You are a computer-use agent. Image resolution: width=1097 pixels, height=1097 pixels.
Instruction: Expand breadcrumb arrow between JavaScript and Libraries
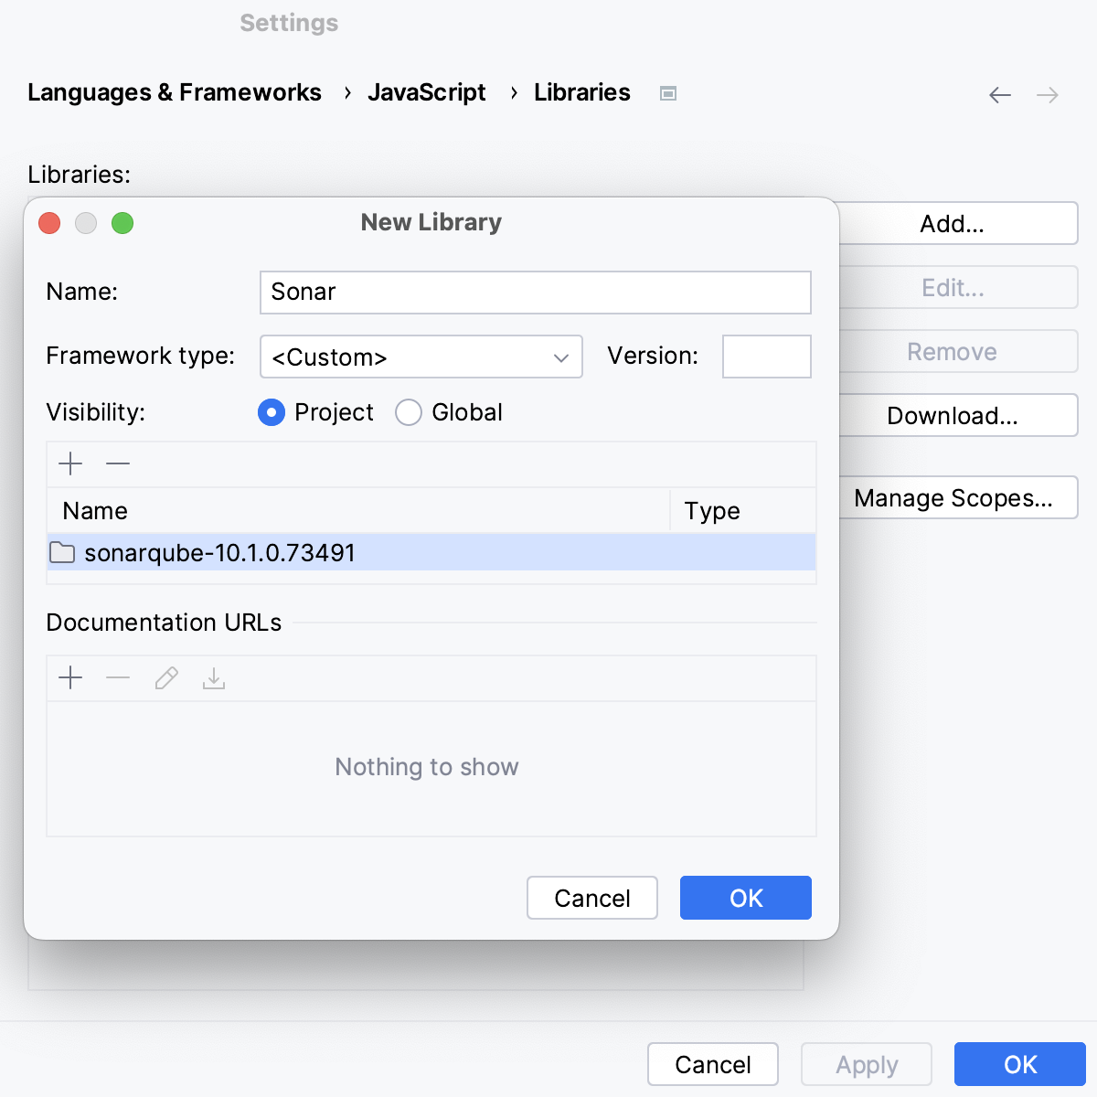[x=513, y=92]
